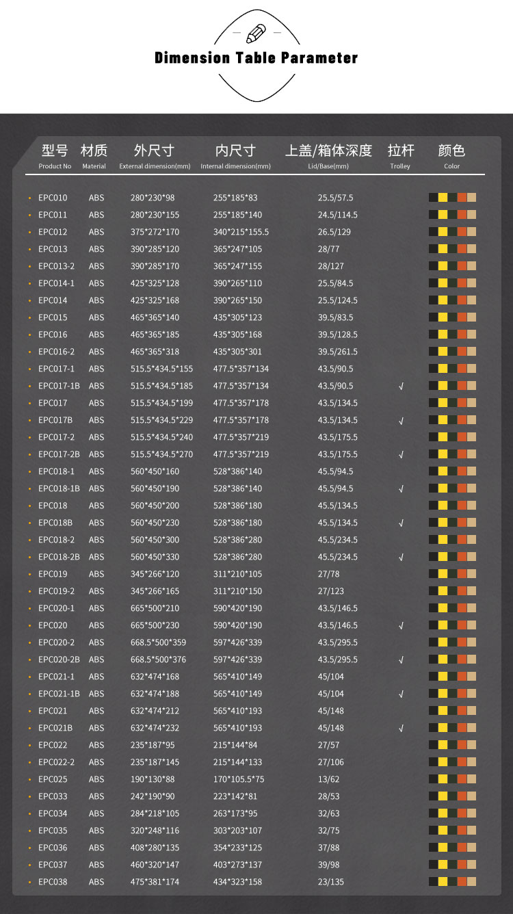513x914 pixels.
Task: Select the yellow color swatch in EPC010 row
Action: tap(443, 198)
